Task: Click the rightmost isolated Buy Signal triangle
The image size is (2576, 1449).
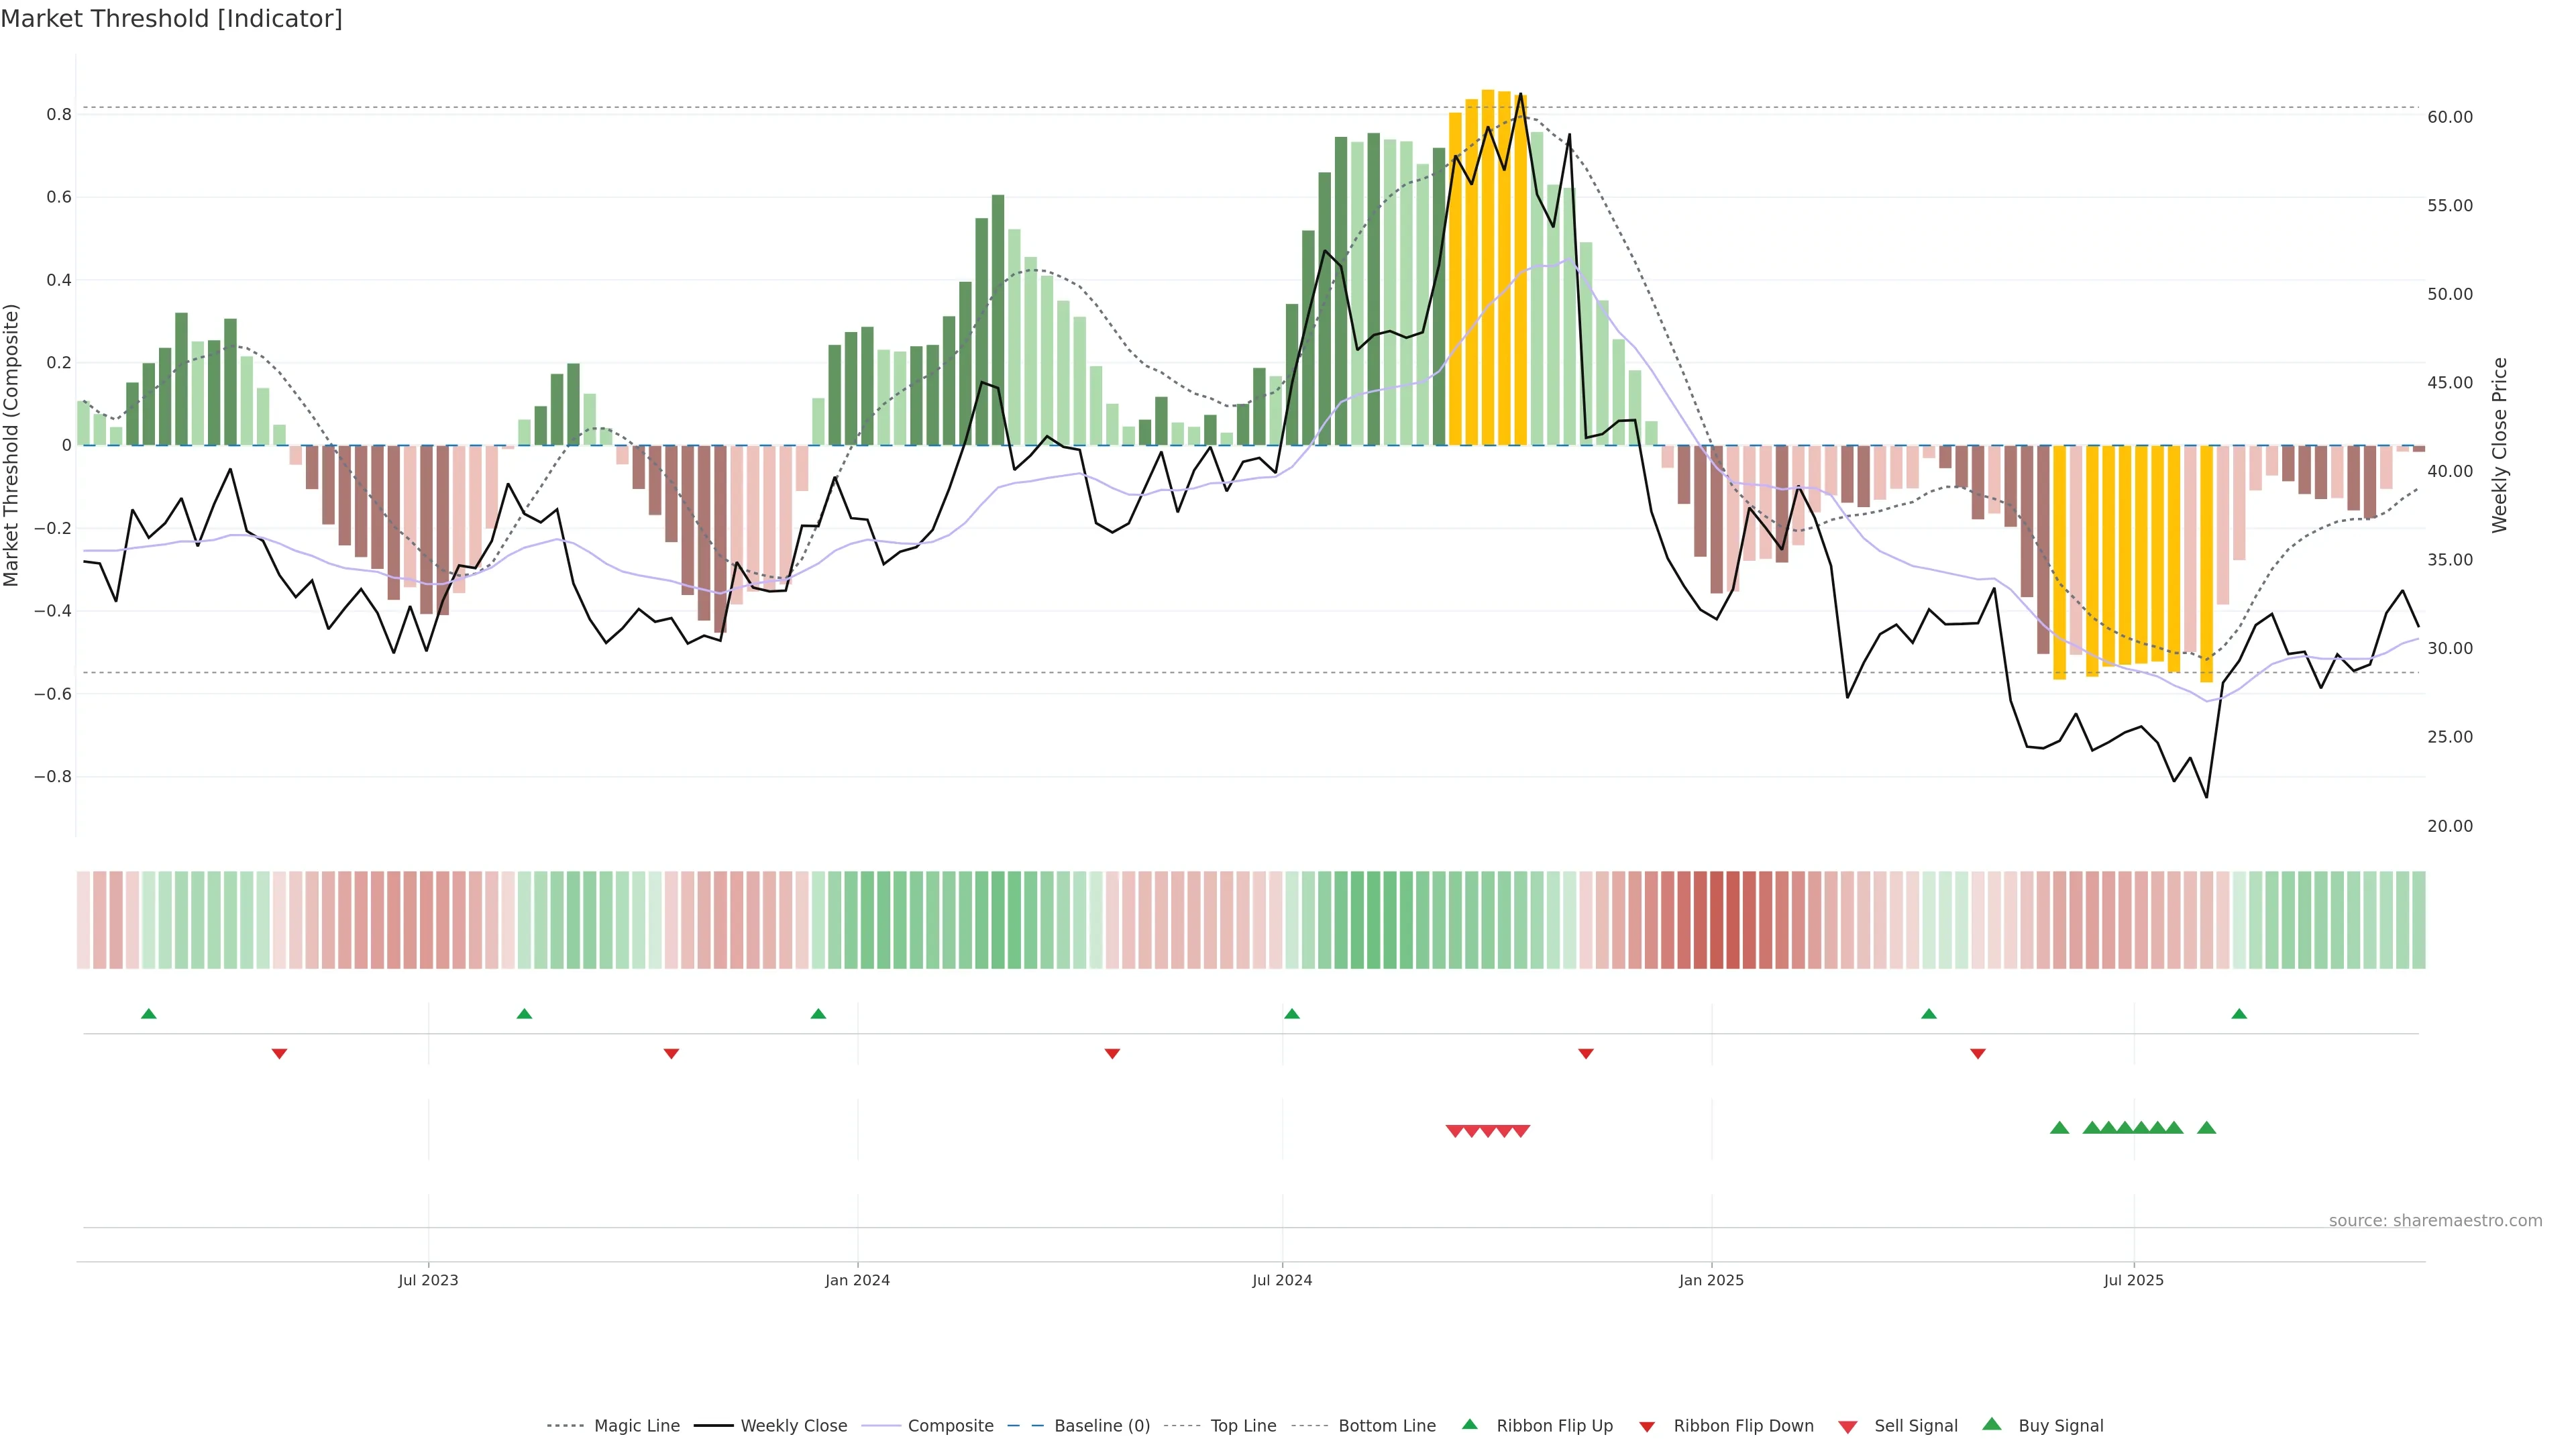Action: [2206, 1128]
